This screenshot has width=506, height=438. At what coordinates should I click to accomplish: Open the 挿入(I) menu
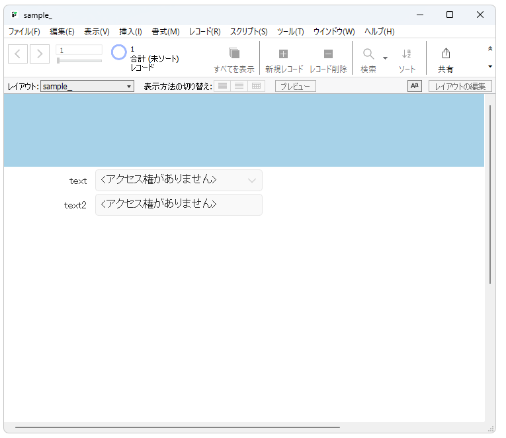[x=130, y=32]
